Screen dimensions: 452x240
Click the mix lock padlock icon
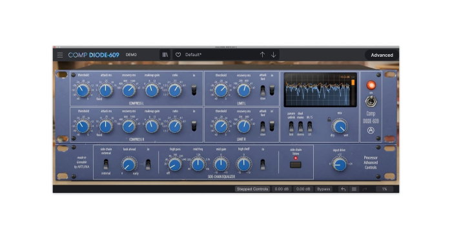(329, 119)
